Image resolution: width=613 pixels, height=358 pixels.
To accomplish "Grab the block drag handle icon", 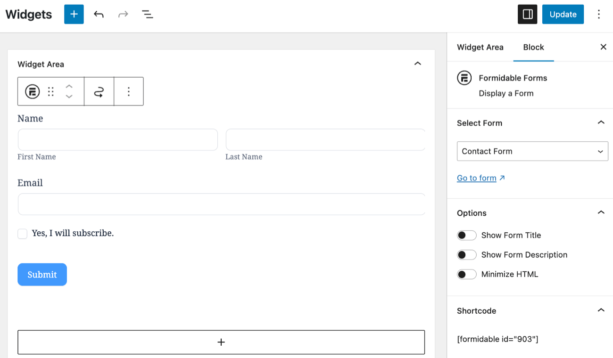I will pyautogui.click(x=51, y=91).
